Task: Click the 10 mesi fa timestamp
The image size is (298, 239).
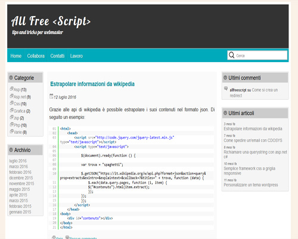Action: [x=230, y=164]
